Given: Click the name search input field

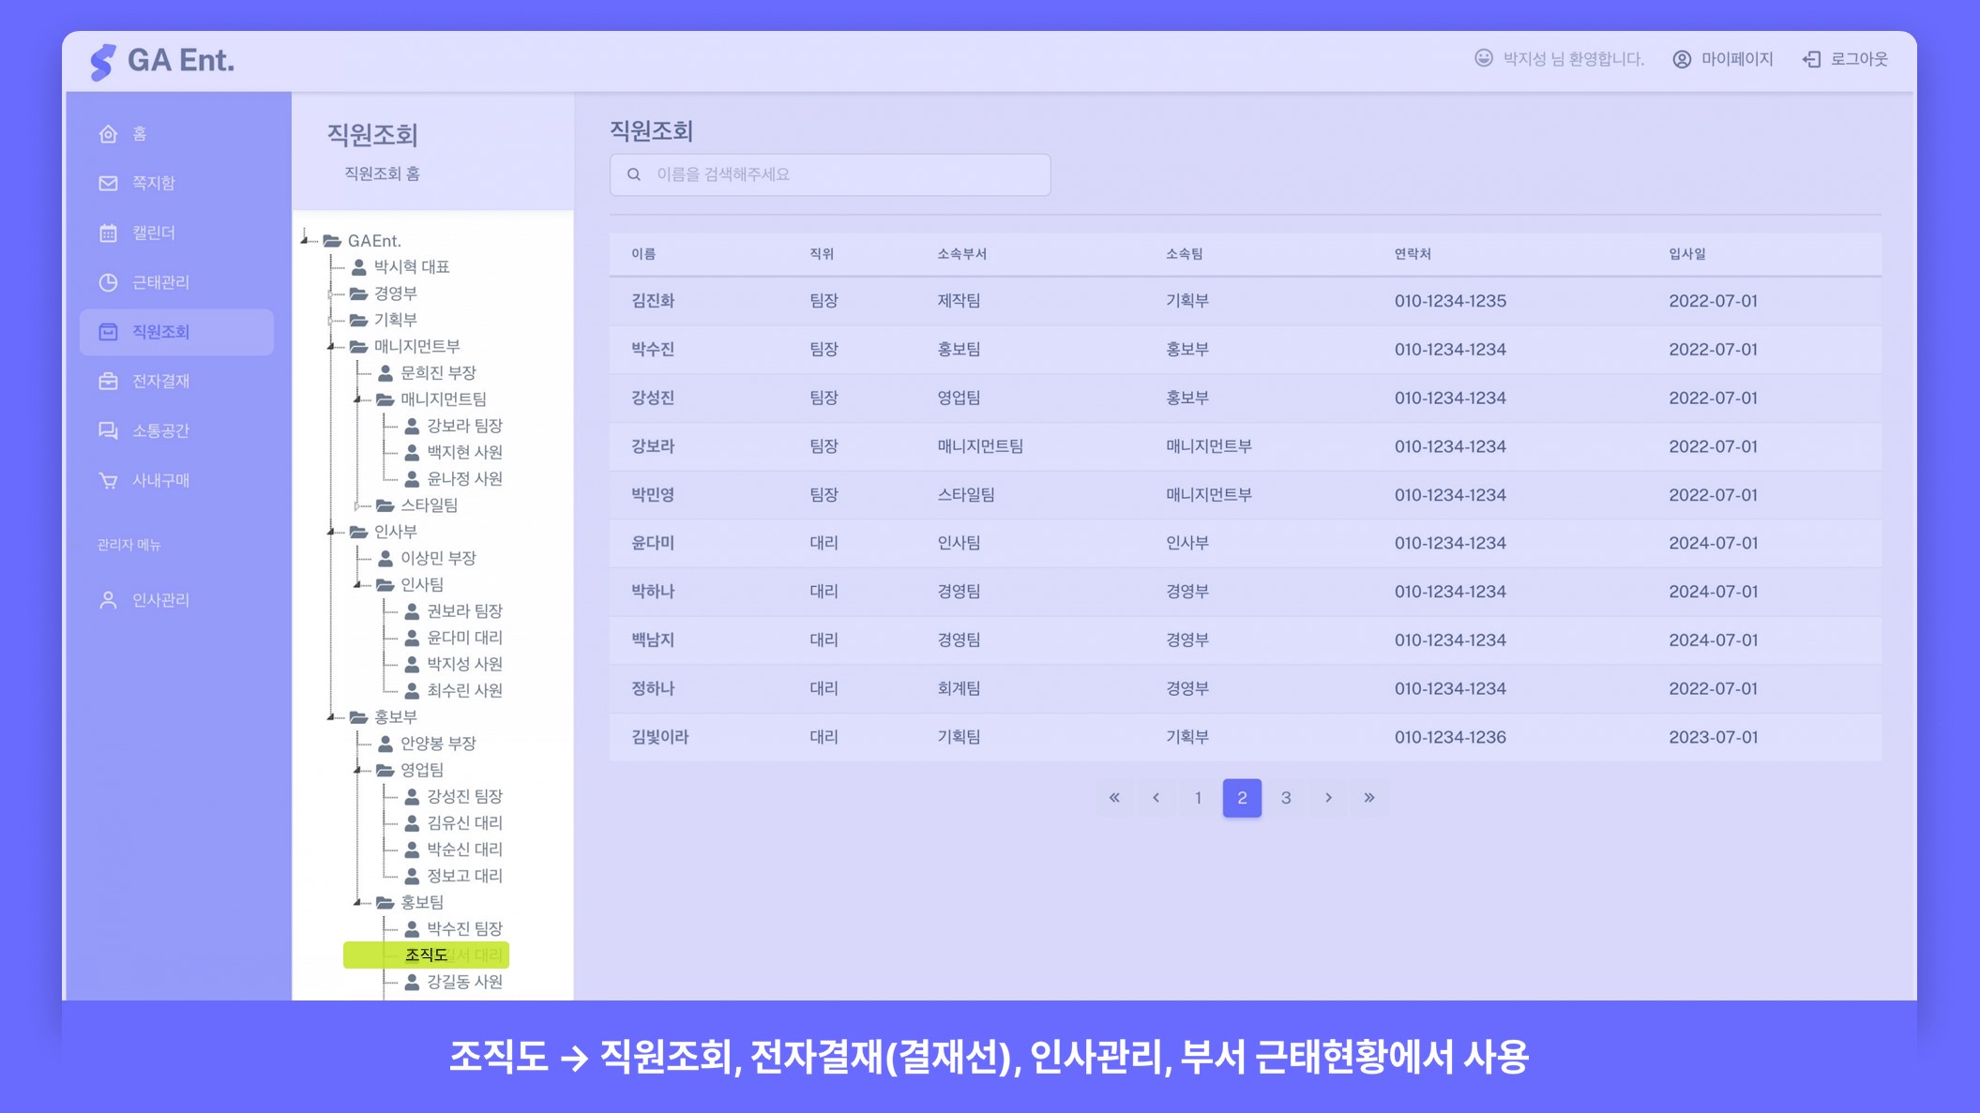Looking at the screenshot, I should point(830,174).
